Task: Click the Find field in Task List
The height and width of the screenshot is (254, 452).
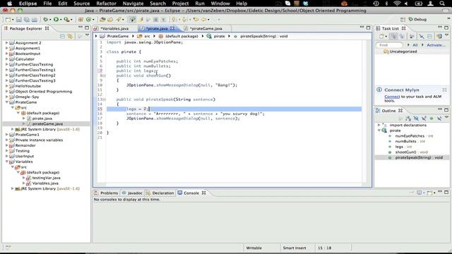Action: [x=389, y=45]
